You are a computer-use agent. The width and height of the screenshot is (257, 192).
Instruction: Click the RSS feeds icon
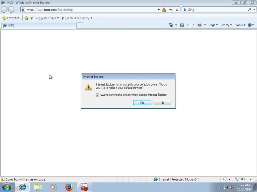182,25
